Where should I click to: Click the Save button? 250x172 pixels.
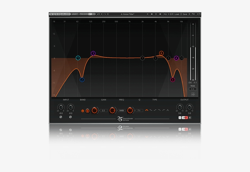click(185, 14)
